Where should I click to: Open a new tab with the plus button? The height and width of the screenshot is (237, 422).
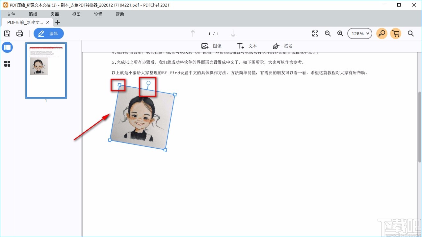(x=58, y=22)
